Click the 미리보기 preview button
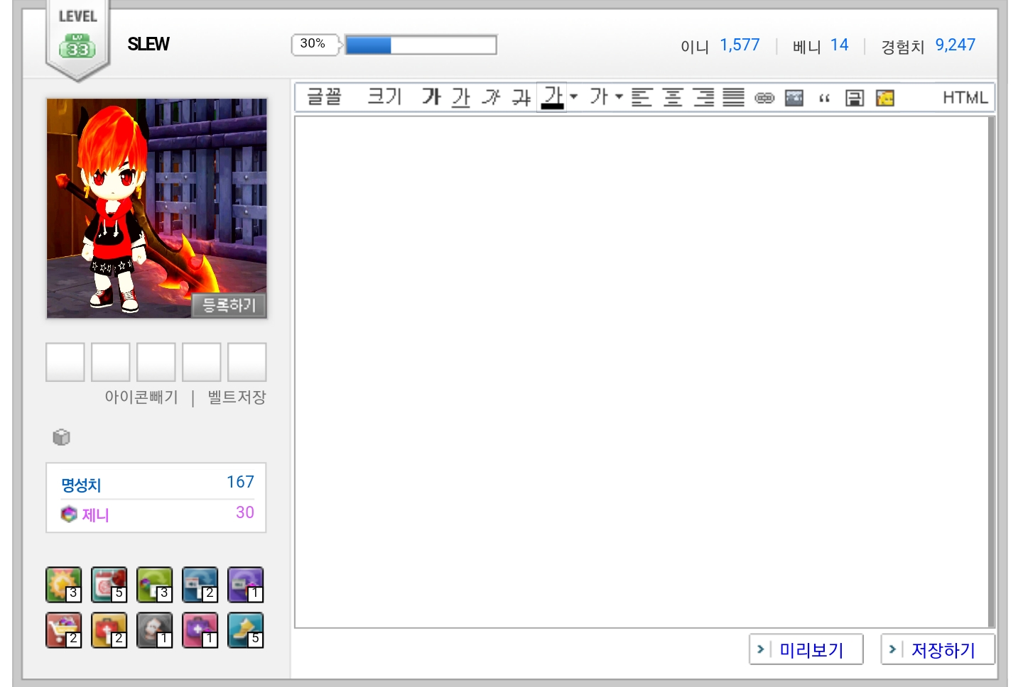The image size is (1023, 687). pos(806,649)
